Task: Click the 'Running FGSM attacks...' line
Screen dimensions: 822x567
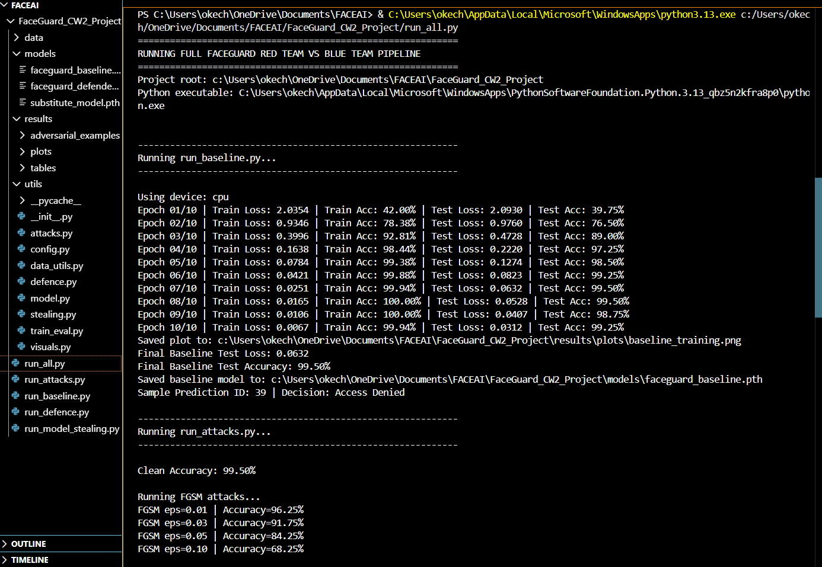Action: point(199,497)
